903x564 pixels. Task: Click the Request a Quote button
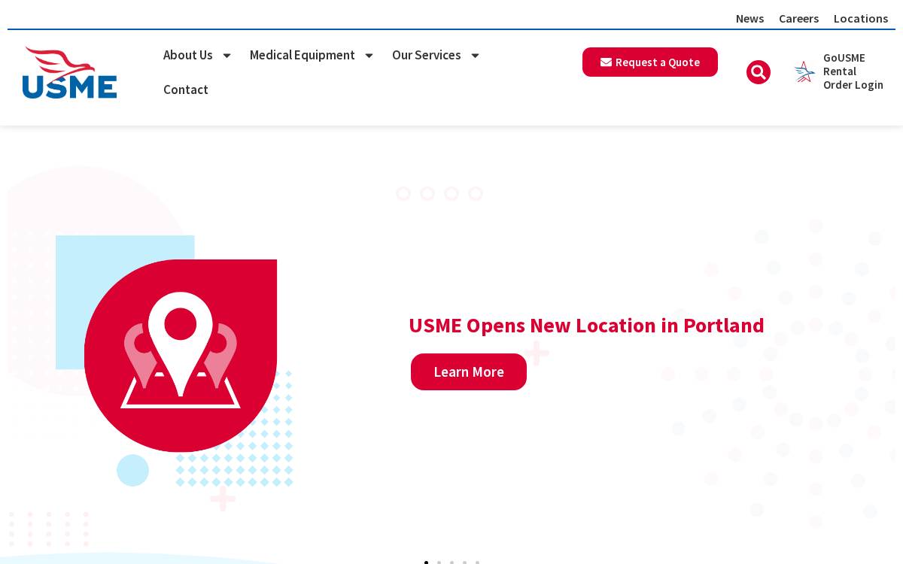650,62
